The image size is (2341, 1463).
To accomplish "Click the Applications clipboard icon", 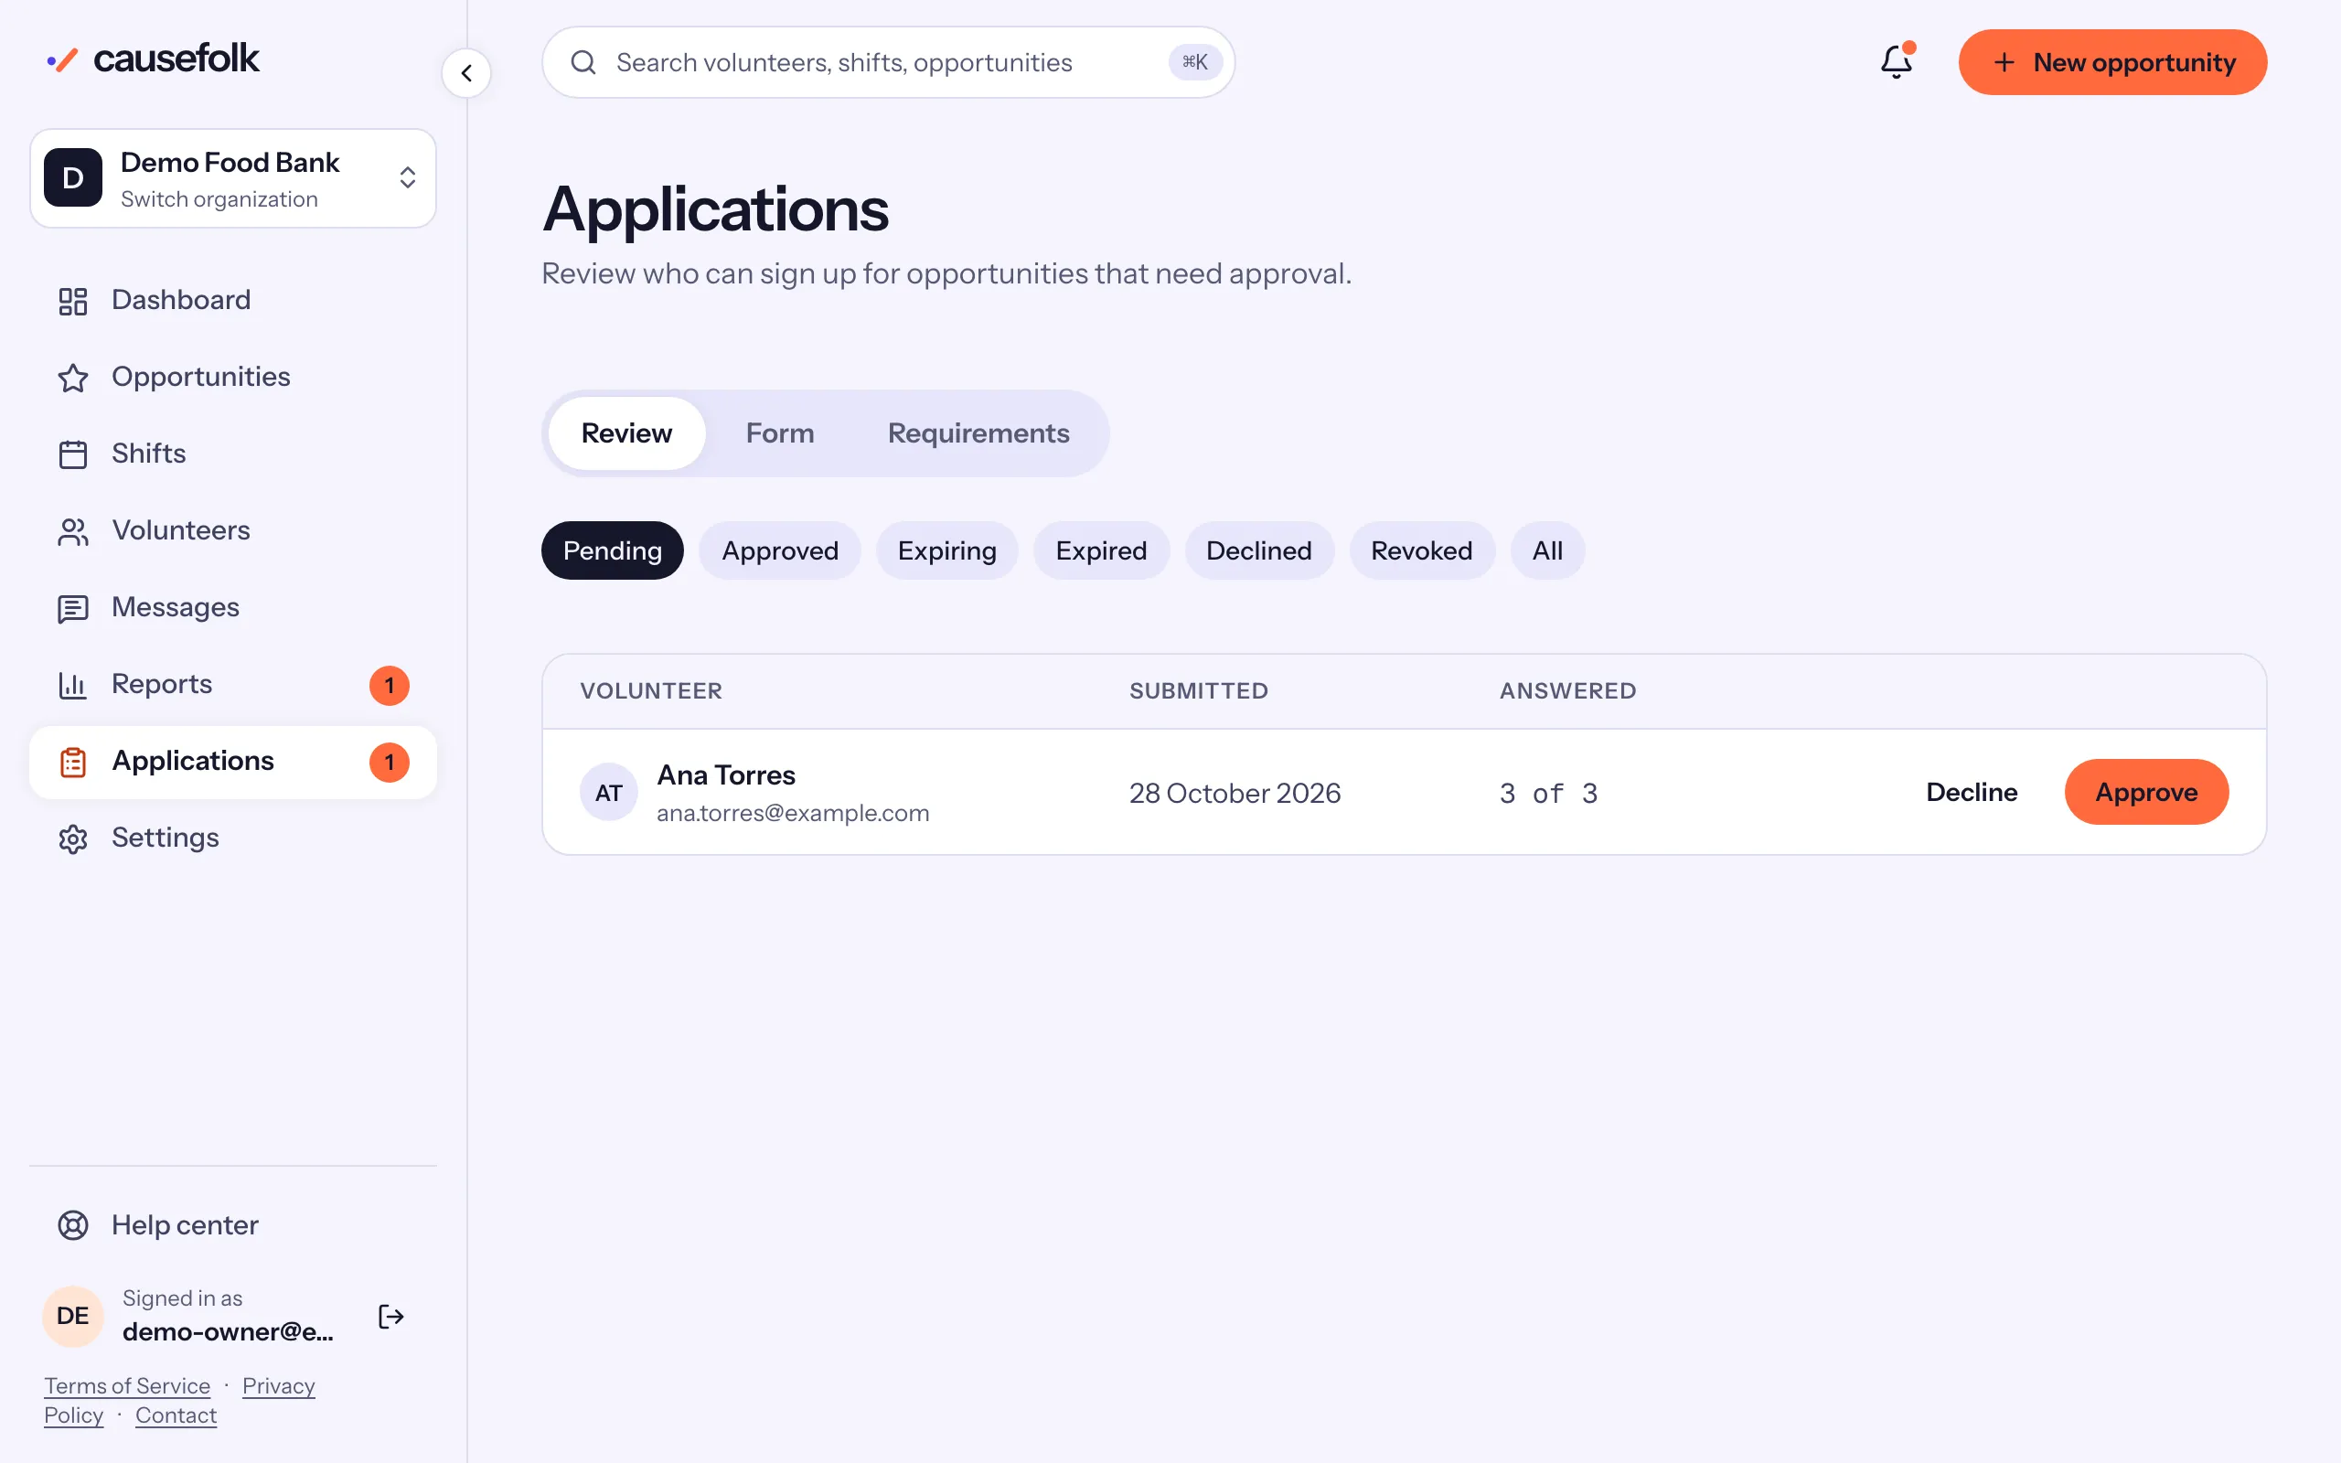I will pyautogui.click(x=72, y=762).
